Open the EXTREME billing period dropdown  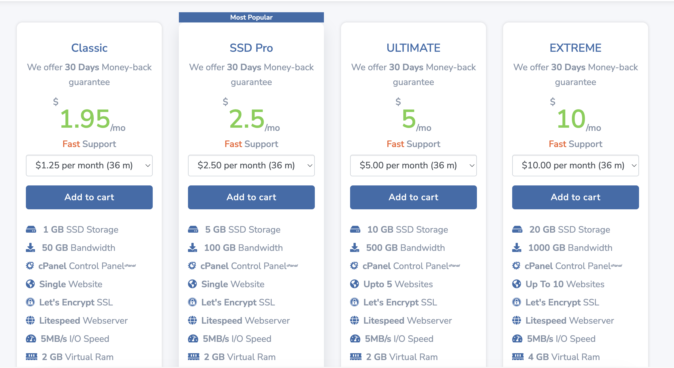click(576, 166)
